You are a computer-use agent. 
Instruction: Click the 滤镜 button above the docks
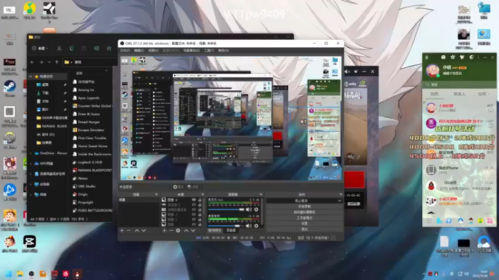[193, 187]
